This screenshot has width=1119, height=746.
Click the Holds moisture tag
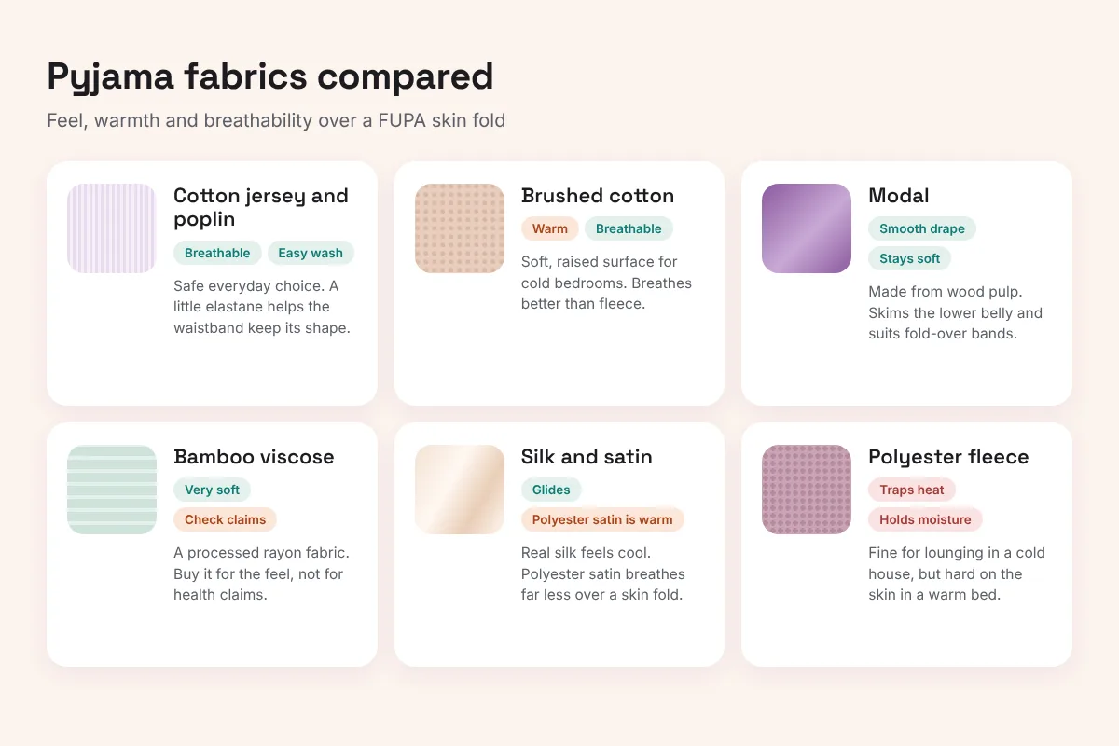pyautogui.click(x=925, y=519)
